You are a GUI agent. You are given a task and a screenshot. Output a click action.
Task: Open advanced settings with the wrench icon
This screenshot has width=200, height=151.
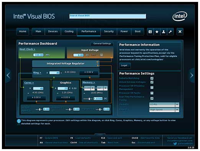[x=170, y=32]
